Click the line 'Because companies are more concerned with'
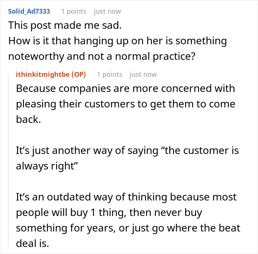Image resolution: width=258 pixels, height=254 pixels. coord(126,89)
